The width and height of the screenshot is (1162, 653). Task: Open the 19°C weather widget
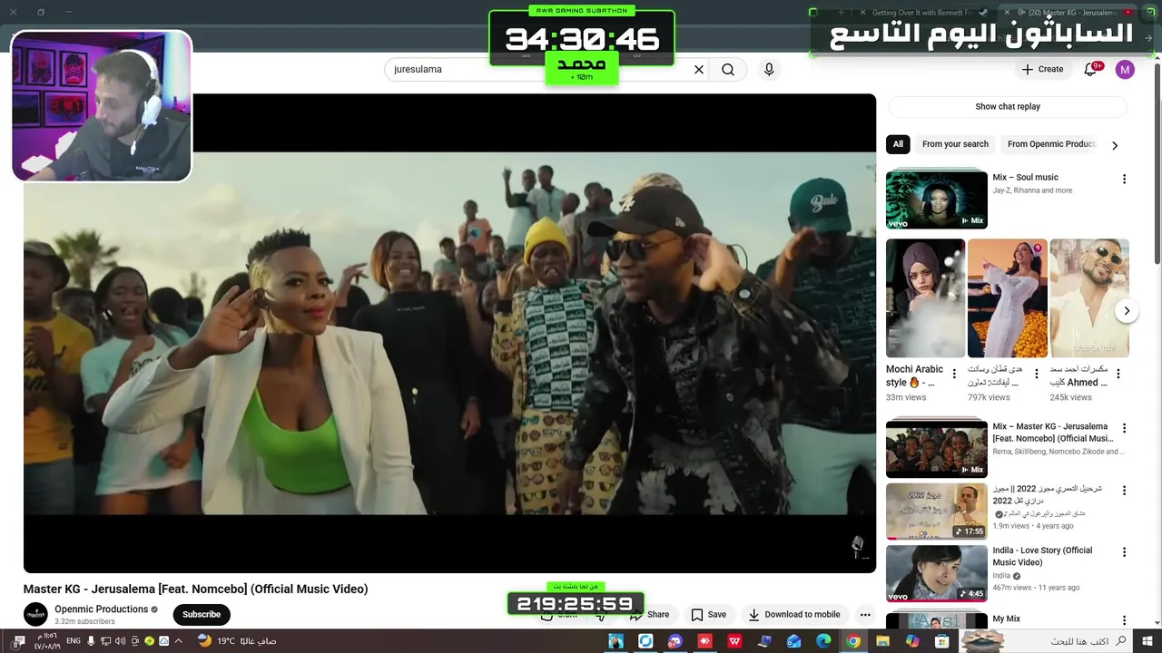point(236,641)
